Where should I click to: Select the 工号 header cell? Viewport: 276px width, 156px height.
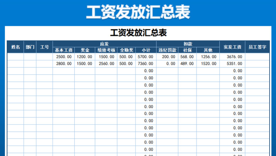click(44, 47)
